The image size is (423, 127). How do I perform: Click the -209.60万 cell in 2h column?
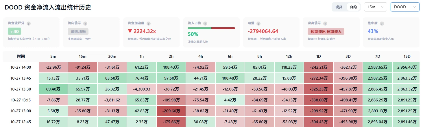171,111
